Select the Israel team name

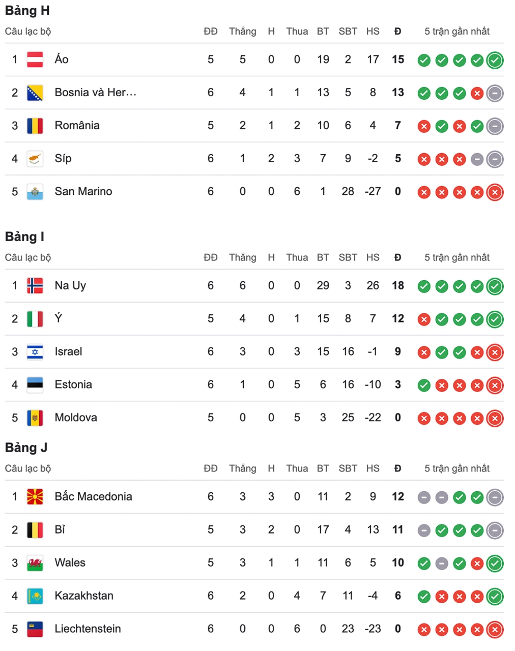(68, 352)
